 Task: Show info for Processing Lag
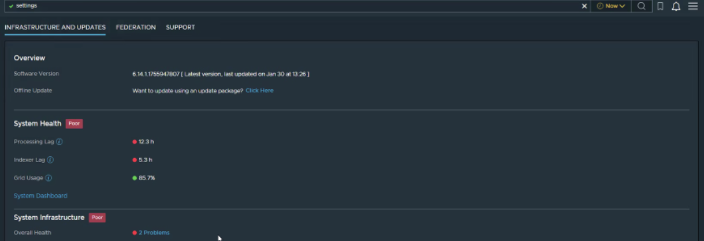(59, 142)
